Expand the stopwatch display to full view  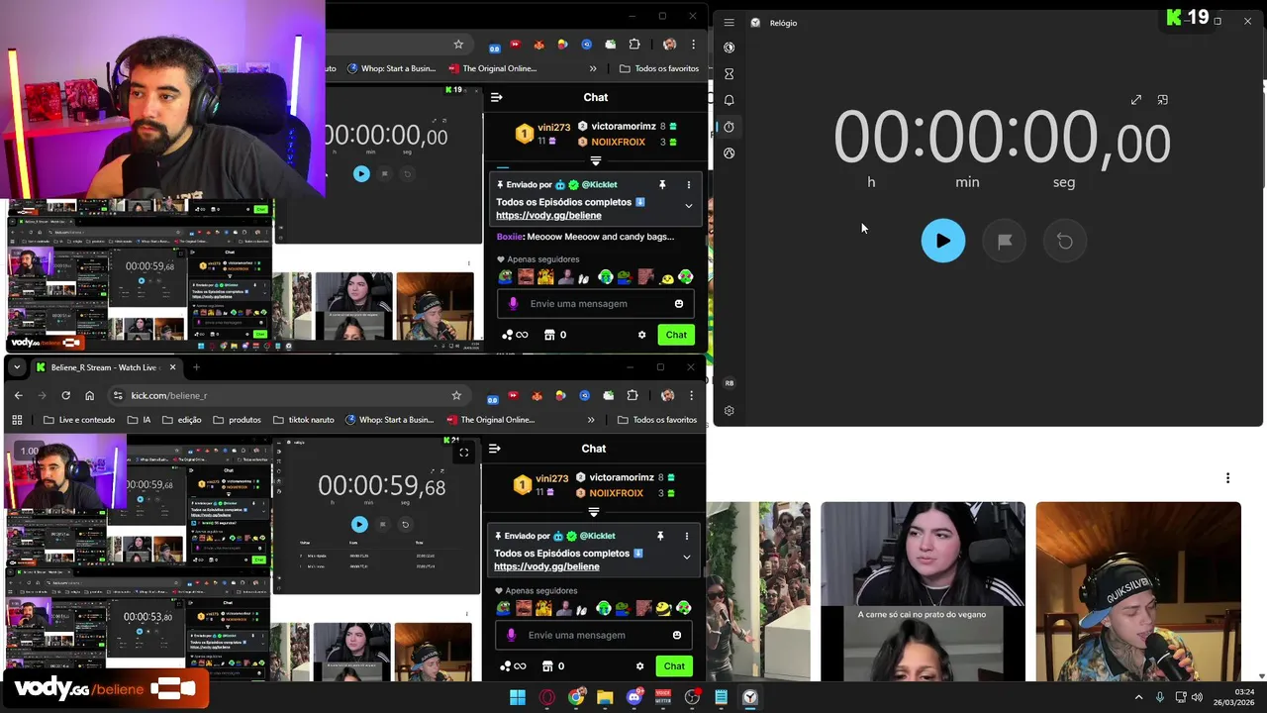pos(1136,100)
